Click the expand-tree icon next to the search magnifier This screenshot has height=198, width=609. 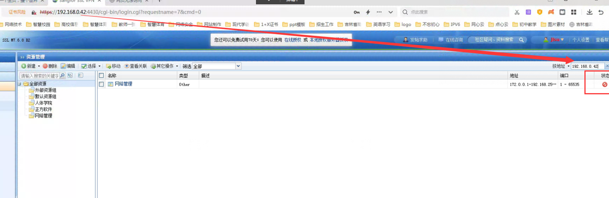pyautogui.click(x=70, y=76)
